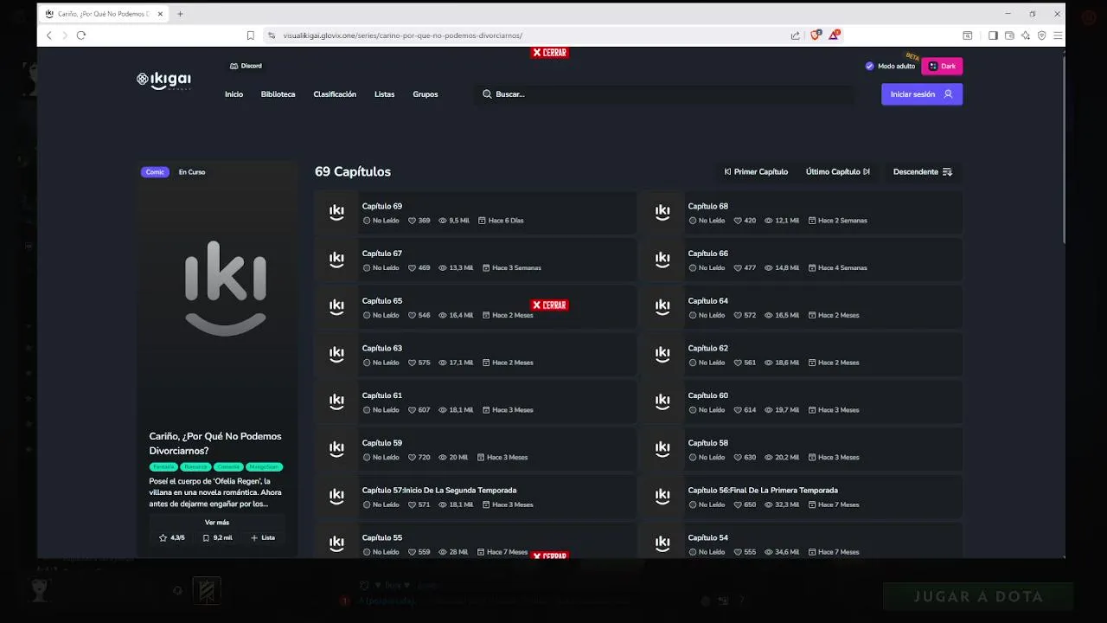This screenshot has height=623, width=1107.
Task: Open the Brave Shields icon
Action: pos(816,35)
